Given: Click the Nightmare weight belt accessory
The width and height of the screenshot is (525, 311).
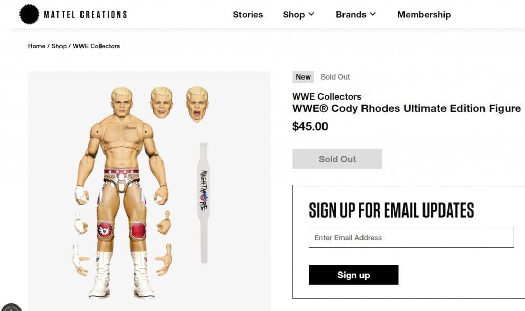Looking at the screenshot, I should (x=204, y=200).
